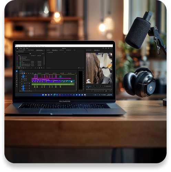
Task: Play the sequence in Program Monitor
Action: point(99,91)
